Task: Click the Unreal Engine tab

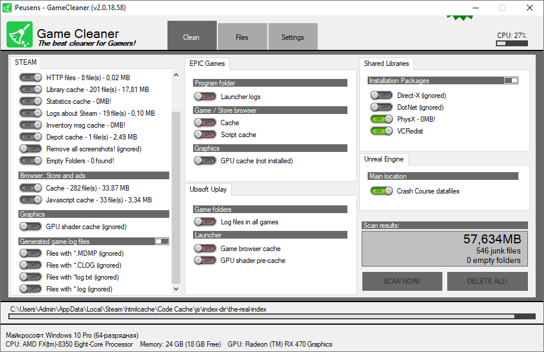Action: click(x=384, y=159)
